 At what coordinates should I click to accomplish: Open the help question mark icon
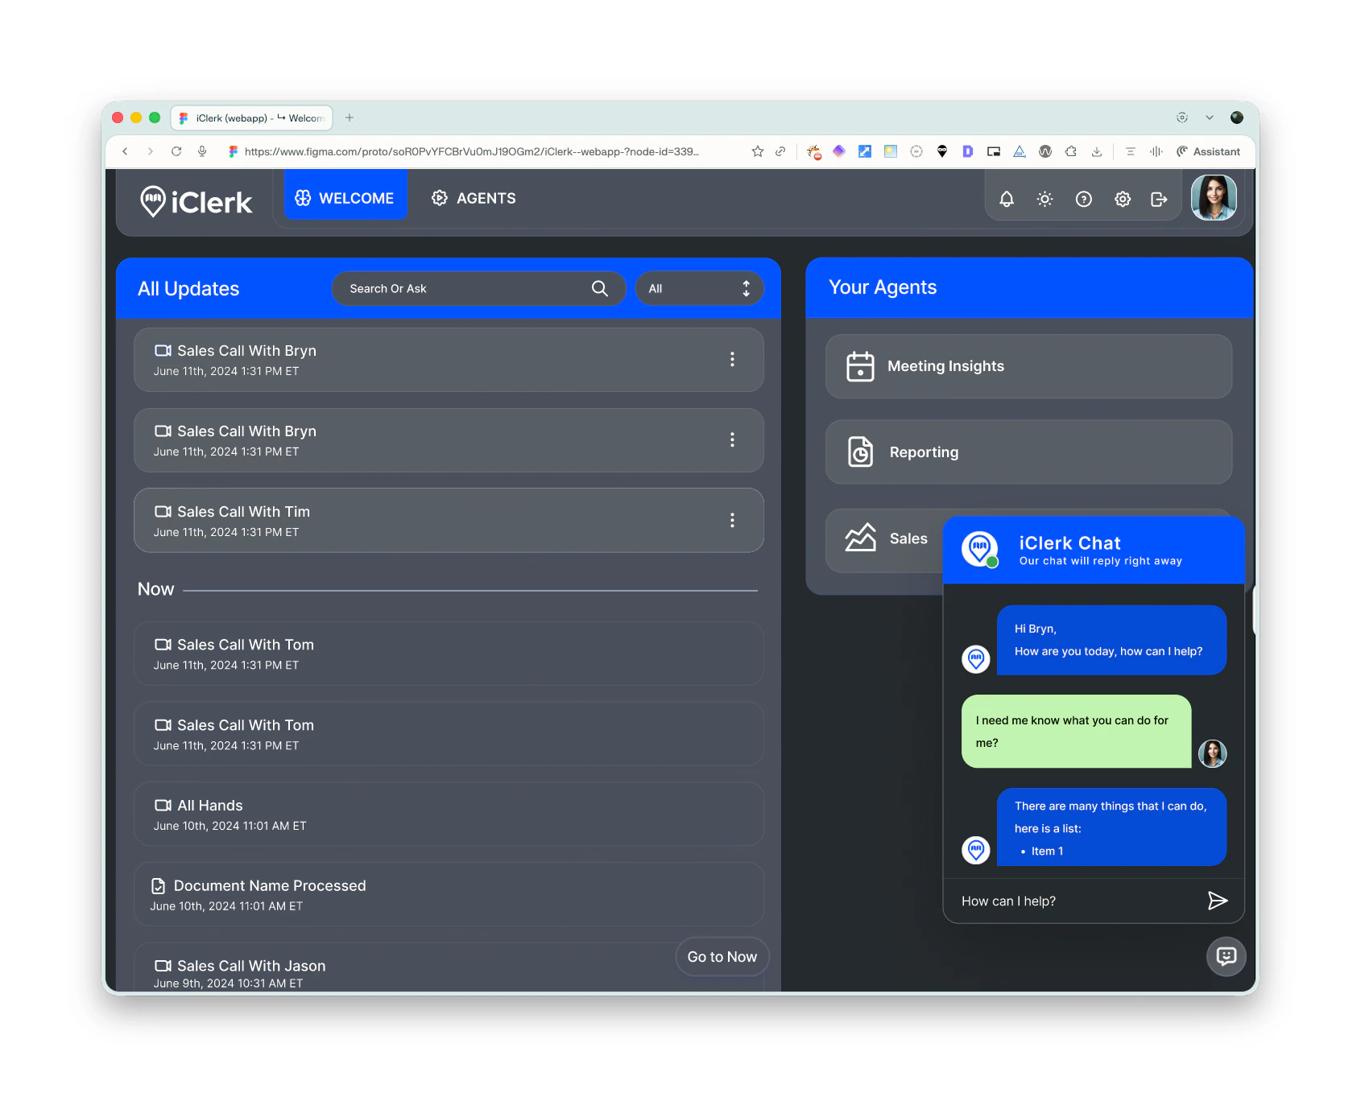[x=1084, y=199]
